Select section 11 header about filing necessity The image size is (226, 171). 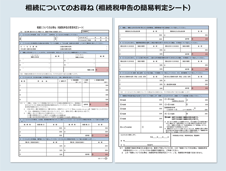pyautogui.click(x=164, y=96)
